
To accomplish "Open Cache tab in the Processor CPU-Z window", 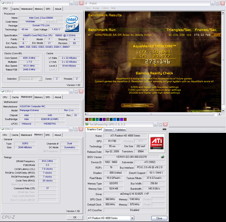I will pyautogui.click(x=15, y=9).
